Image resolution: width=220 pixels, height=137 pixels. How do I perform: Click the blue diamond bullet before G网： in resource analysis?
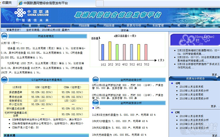pyautogui.click(x=93, y=108)
